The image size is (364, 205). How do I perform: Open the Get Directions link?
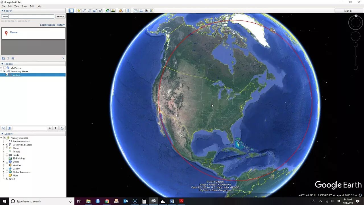coord(47,25)
